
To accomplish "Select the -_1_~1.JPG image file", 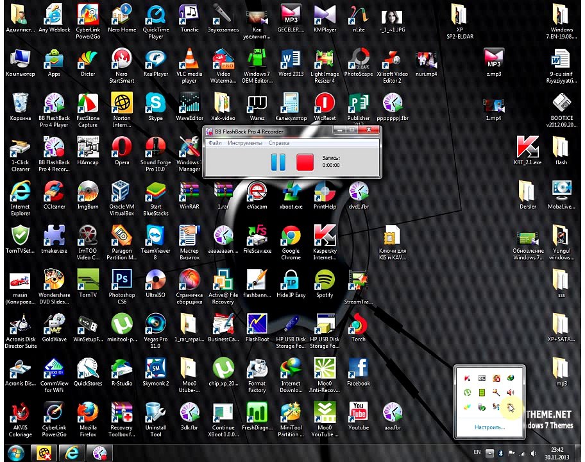I will [392, 22].
